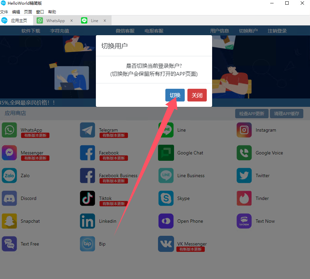Image resolution: width=310 pixels, height=279 pixels.
Task: Open the WhatsApp app icon in store
Action: coord(9,130)
